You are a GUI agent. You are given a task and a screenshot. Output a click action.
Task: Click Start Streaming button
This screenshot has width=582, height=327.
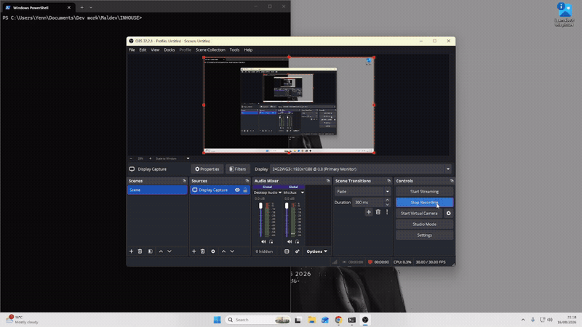[424, 191]
